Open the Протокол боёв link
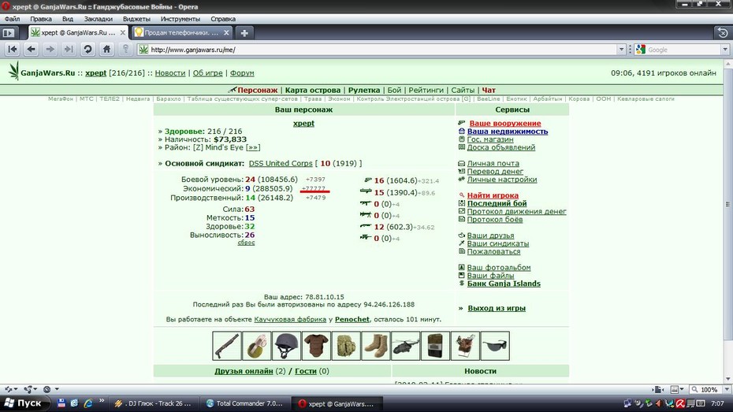The height and width of the screenshot is (412, 733). tap(495, 220)
